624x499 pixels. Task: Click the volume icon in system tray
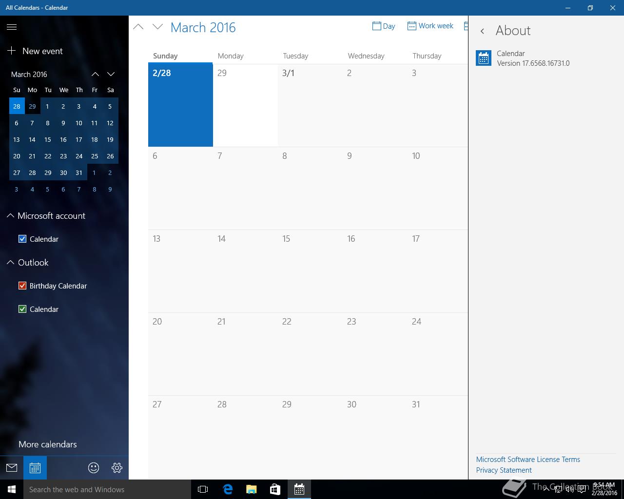[x=569, y=489]
